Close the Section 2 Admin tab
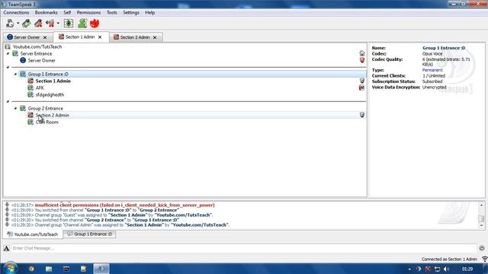 (155, 37)
